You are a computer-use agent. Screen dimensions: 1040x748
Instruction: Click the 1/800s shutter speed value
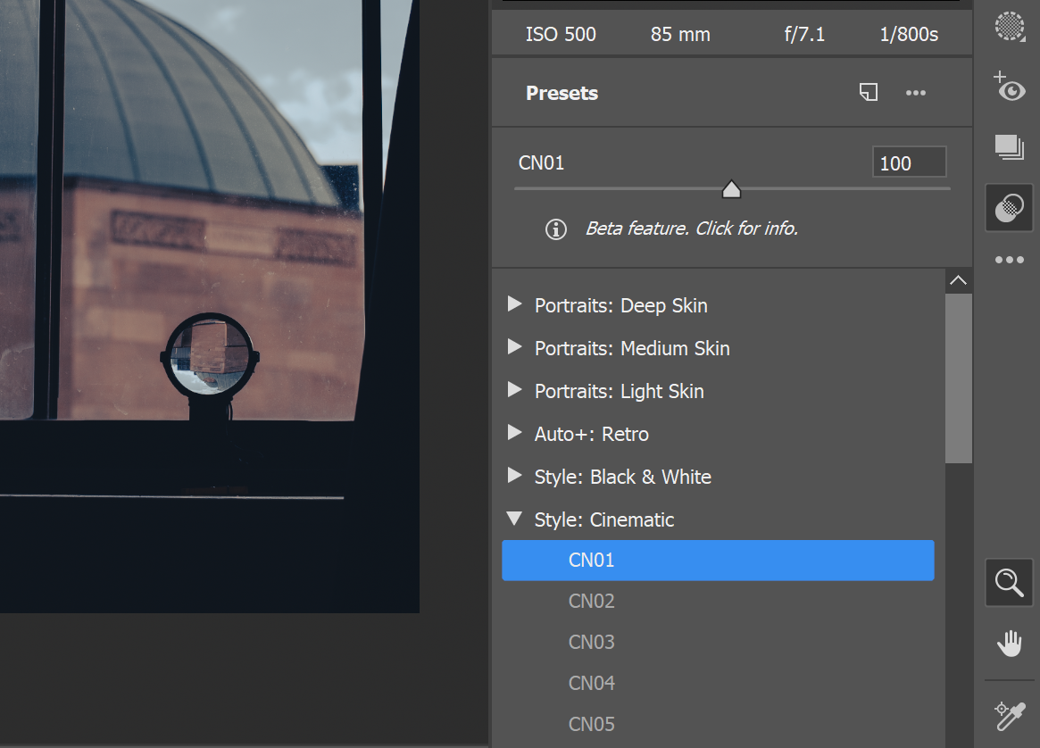click(909, 35)
